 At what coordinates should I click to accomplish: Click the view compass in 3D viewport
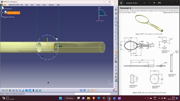(x=101, y=14)
